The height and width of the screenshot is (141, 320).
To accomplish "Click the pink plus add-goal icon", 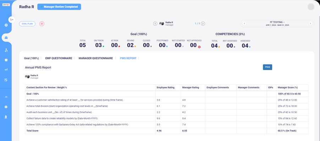I will point(42,24).
